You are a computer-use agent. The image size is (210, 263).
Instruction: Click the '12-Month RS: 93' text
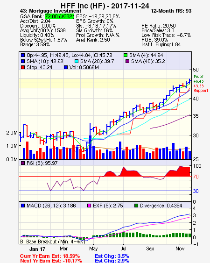(x=171, y=11)
